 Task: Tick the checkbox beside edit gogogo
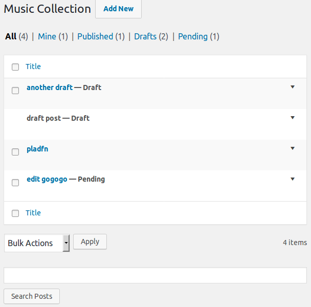tap(15, 182)
